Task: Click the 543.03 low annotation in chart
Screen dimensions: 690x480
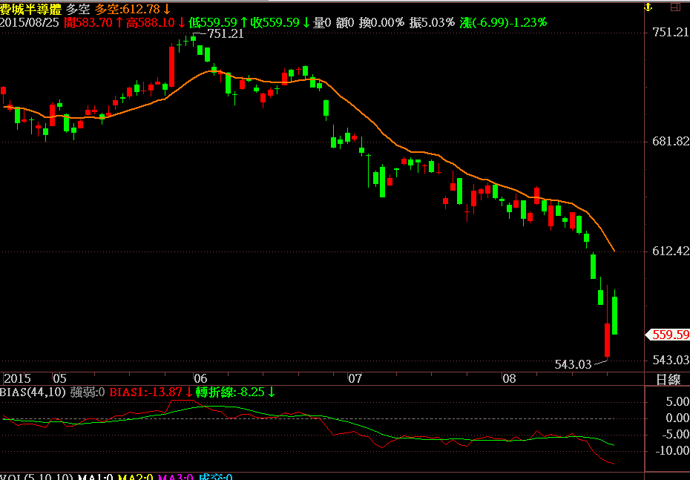Action: [573, 364]
